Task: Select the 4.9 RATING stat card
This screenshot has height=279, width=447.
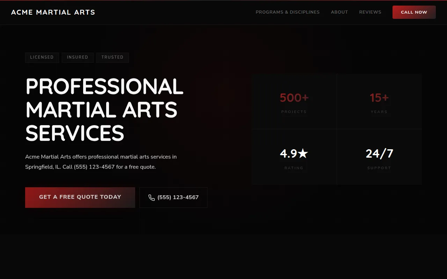Action: click(x=294, y=157)
